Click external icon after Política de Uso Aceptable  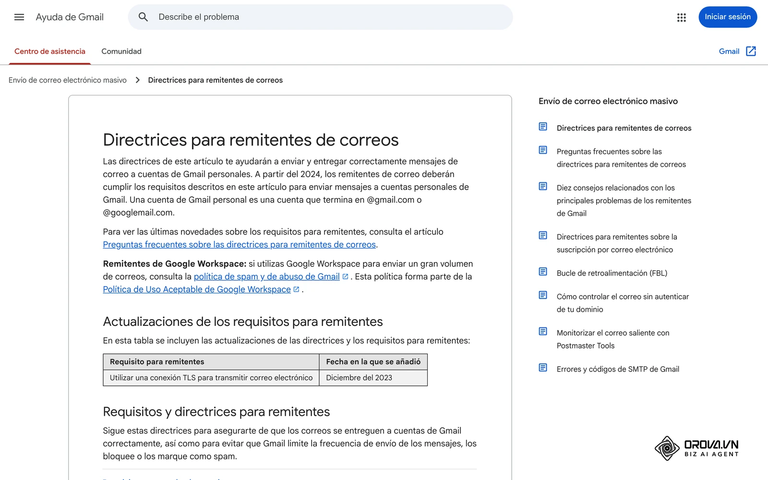(x=296, y=289)
